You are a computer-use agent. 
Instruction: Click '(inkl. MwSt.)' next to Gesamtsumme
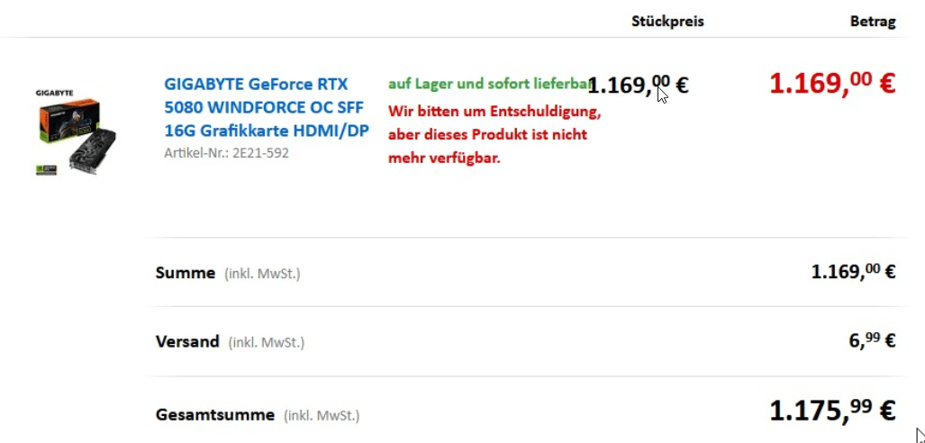point(322,416)
